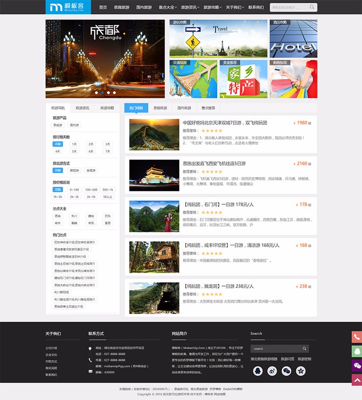
Task: Select 不限 under 按出游方式
Action: (x=58, y=170)
